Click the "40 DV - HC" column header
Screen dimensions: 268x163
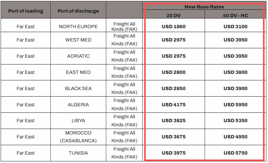(x=236, y=15)
